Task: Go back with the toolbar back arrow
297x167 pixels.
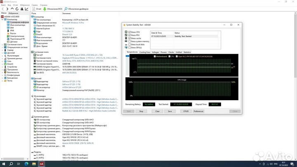Action: point(2,9)
